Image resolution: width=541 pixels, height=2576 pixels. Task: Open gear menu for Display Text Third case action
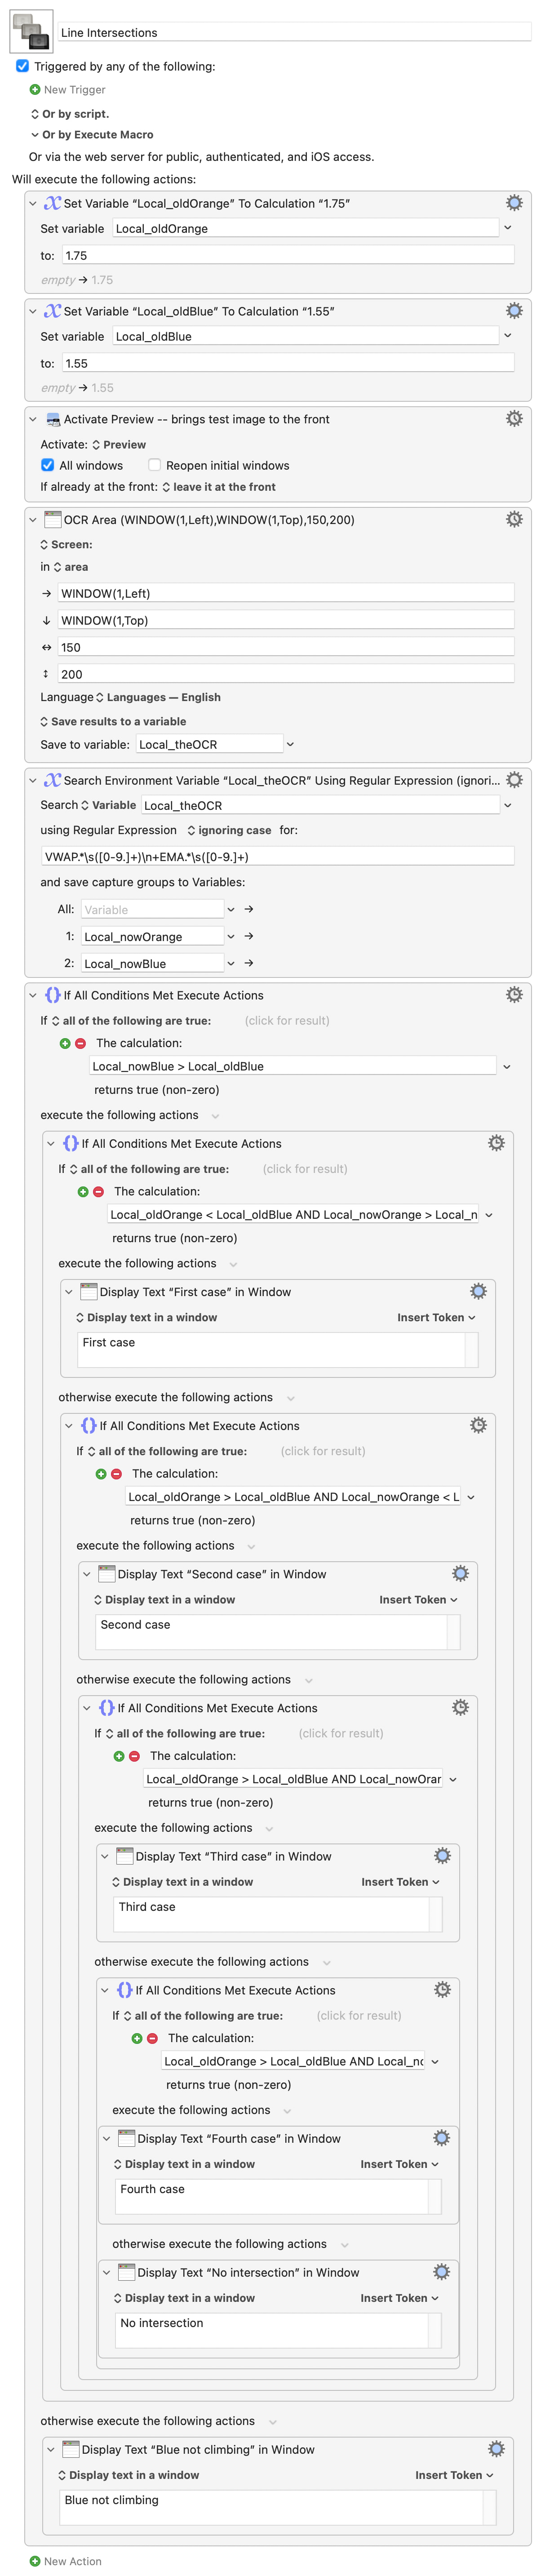pyautogui.click(x=442, y=1855)
